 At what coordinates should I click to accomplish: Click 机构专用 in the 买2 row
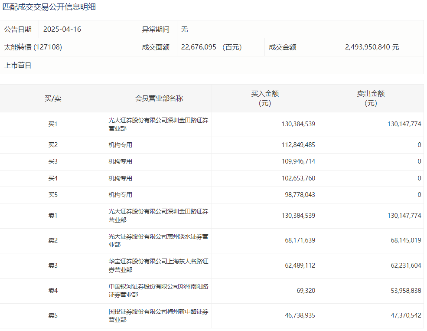click(121, 145)
